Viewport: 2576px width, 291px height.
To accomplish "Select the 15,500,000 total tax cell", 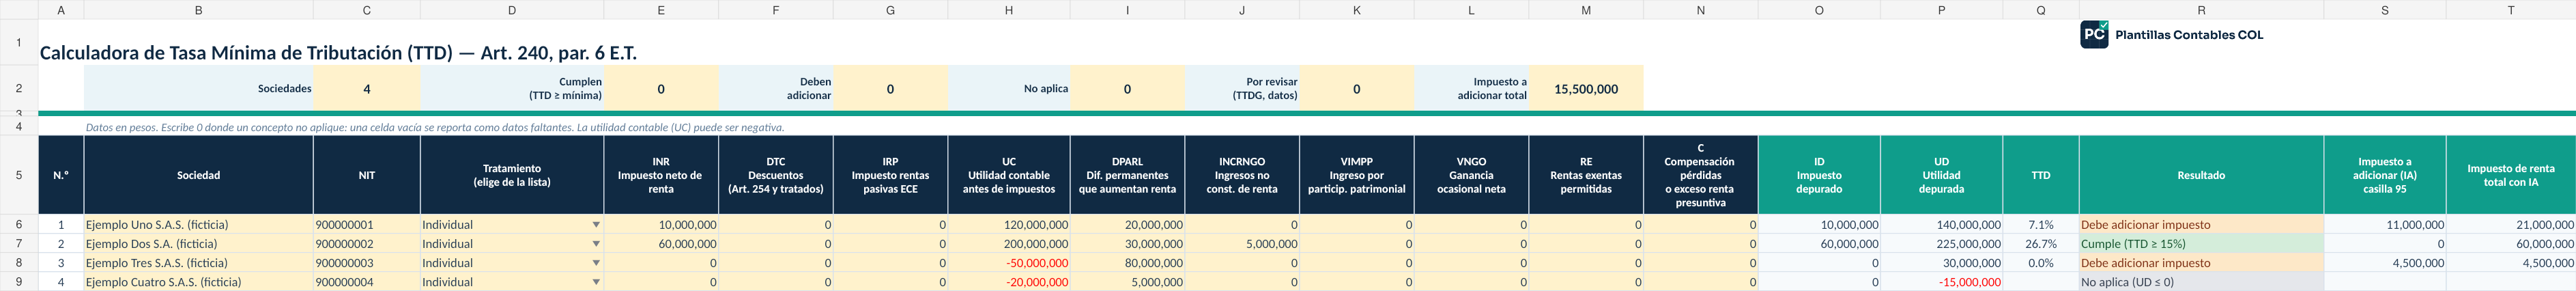I will [x=1586, y=89].
